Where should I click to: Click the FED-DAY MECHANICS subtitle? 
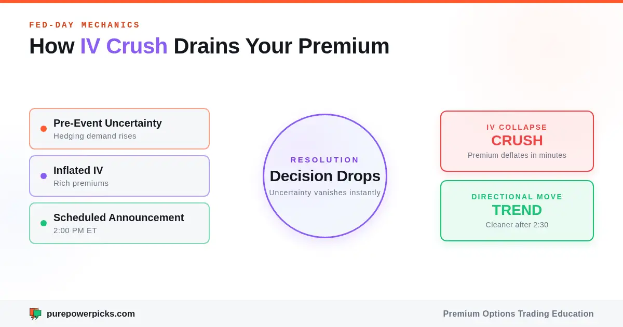click(x=85, y=25)
